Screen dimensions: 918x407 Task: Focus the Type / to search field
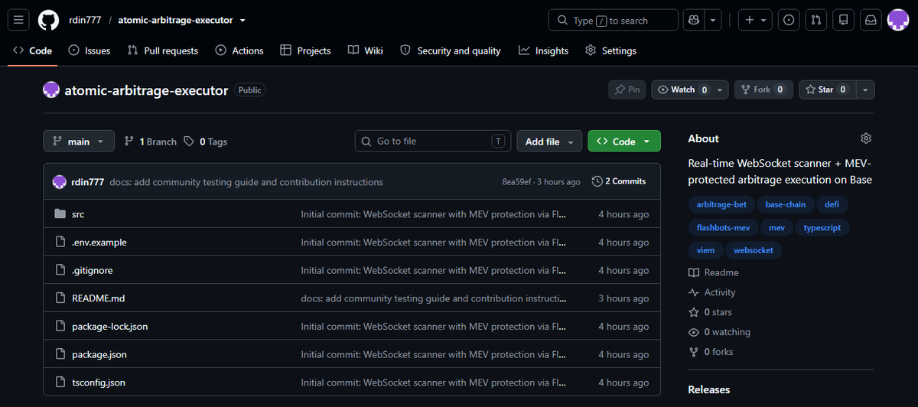[614, 20]
